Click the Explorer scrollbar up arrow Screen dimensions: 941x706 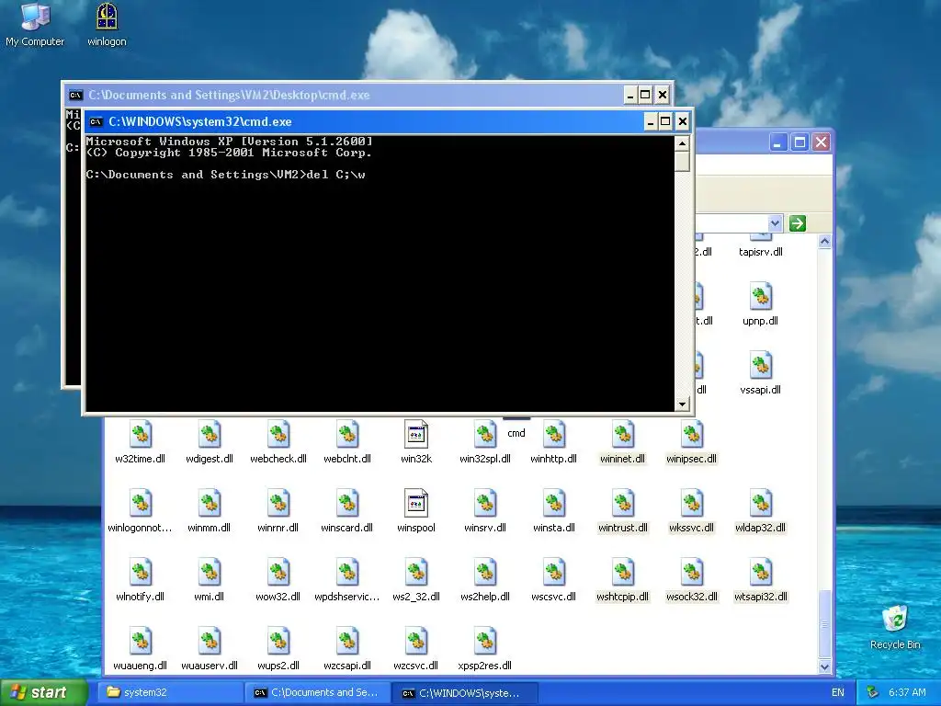(824, 242)
